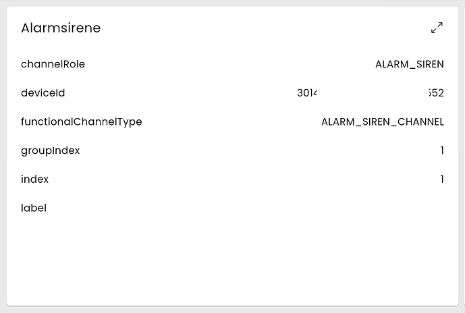Image resolution: width=465 pixels, height=313 pixels.
Task: Click the ALARM_SIREN value
Action: pyautogui.click(x=410, y=65)
